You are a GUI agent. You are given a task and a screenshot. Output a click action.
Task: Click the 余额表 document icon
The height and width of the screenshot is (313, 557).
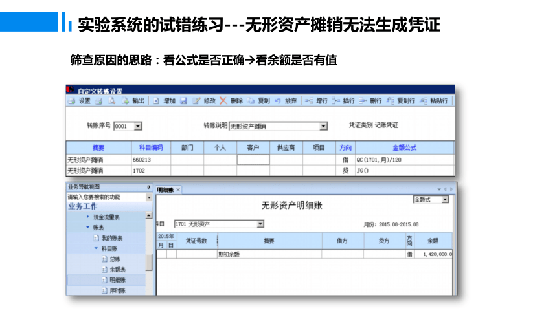tap(104, 270)
